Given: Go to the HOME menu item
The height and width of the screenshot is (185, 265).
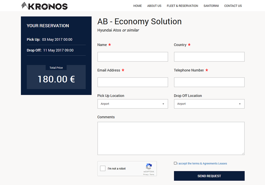Looking at the screenshot, I should [x=138, y=6].
